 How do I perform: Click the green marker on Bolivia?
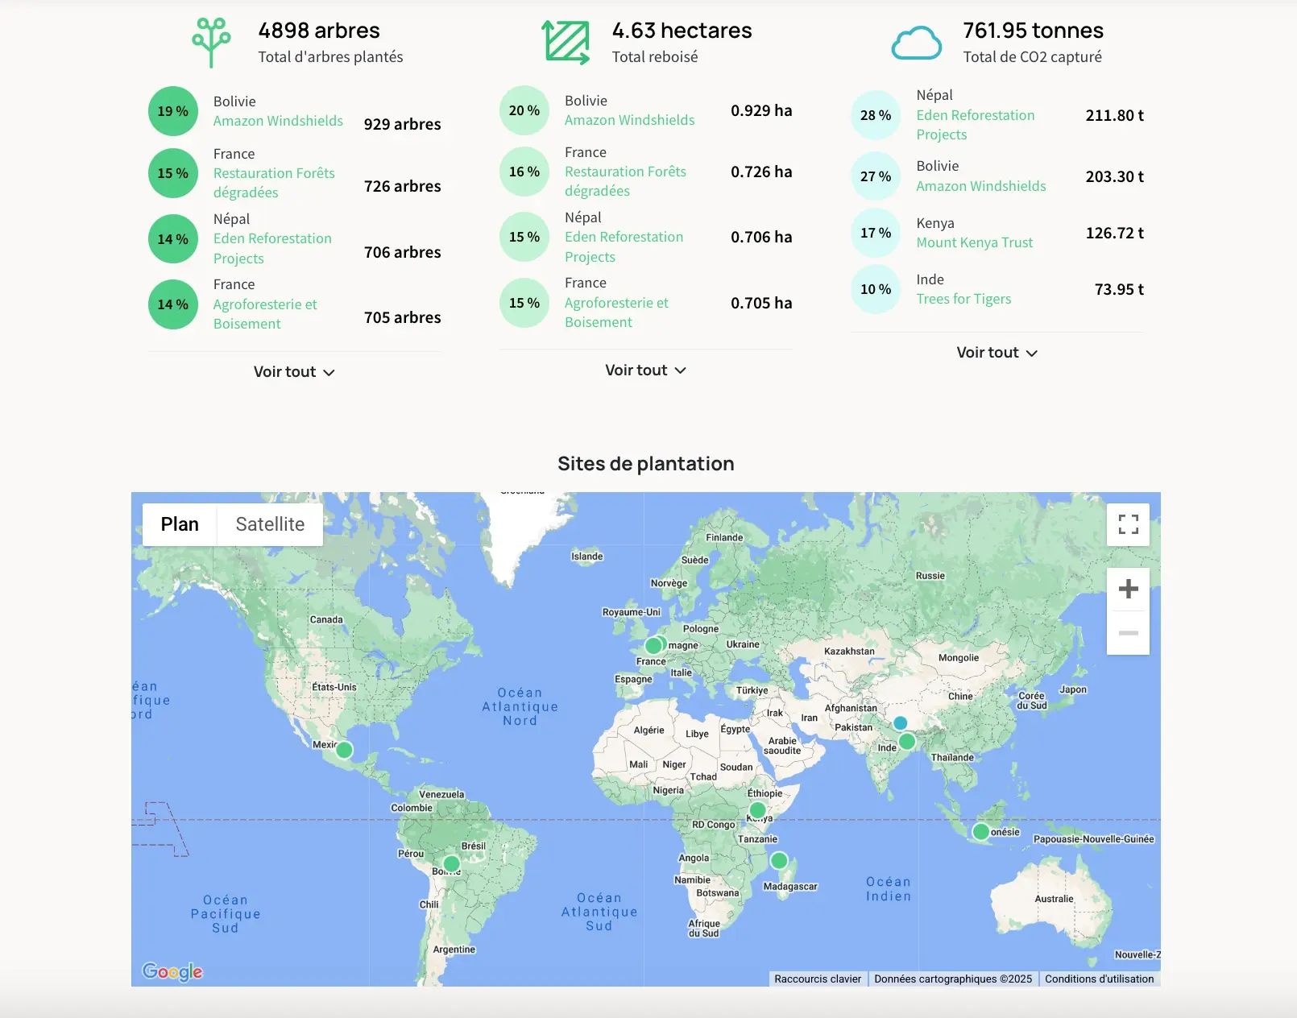[x=451, y=863]
